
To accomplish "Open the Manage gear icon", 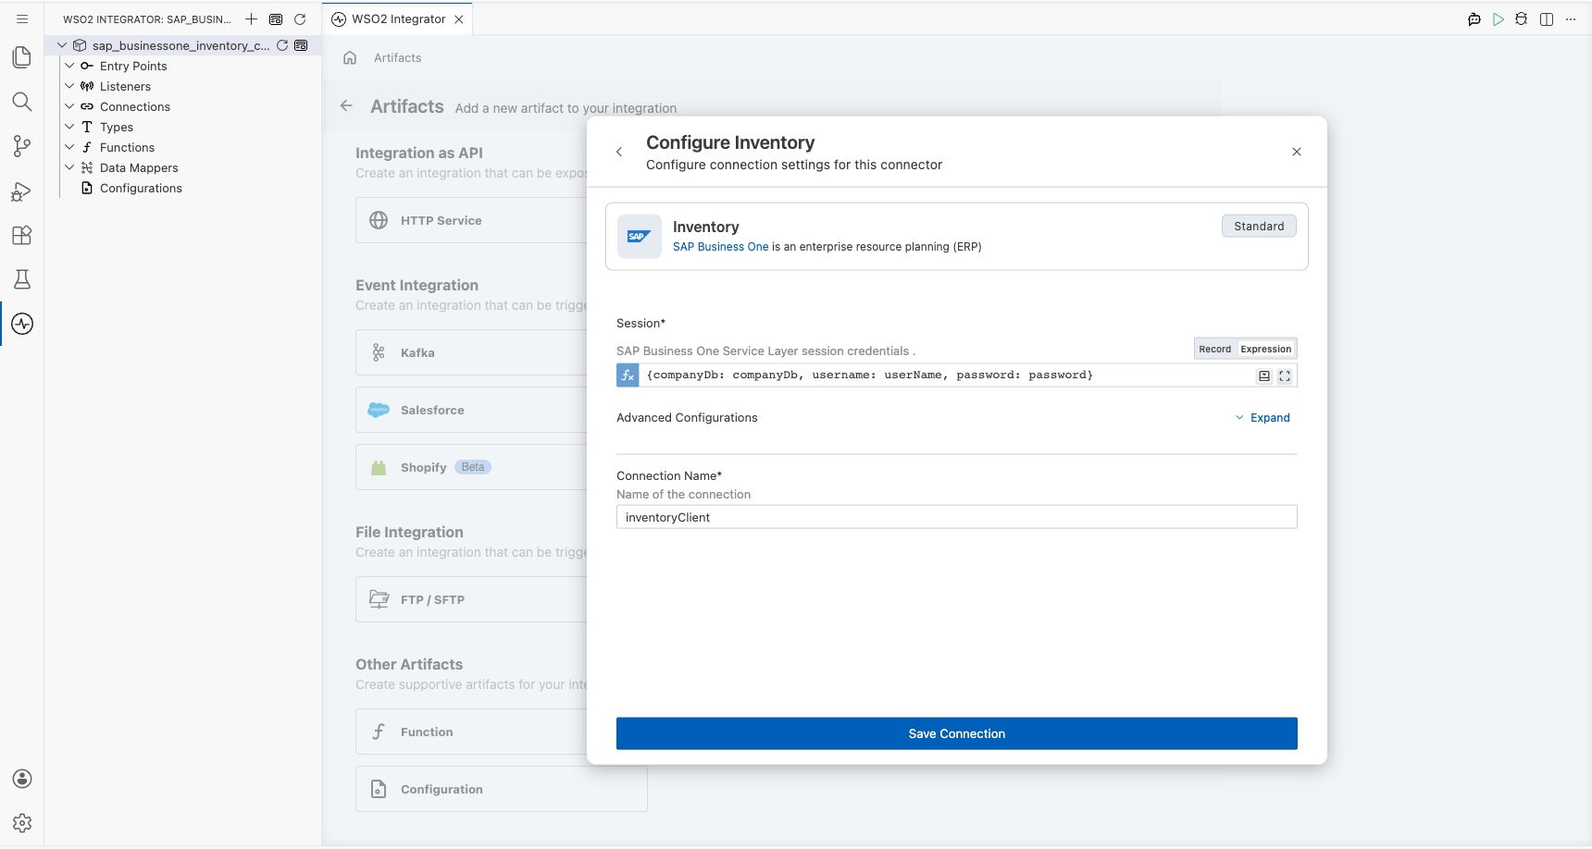I will pos(22,823).
